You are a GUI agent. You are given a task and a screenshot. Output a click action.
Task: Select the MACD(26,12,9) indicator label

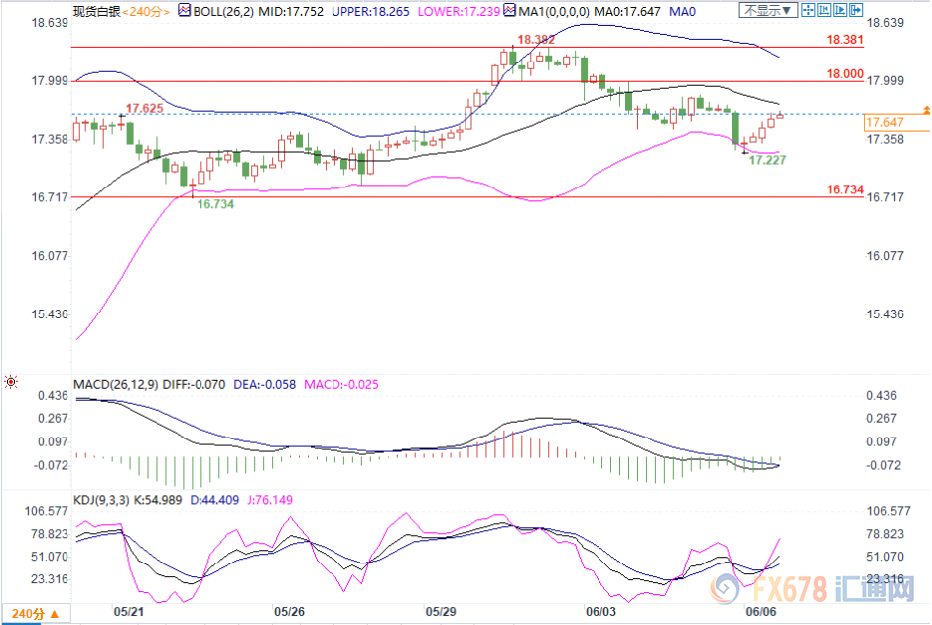click(114, 384)
